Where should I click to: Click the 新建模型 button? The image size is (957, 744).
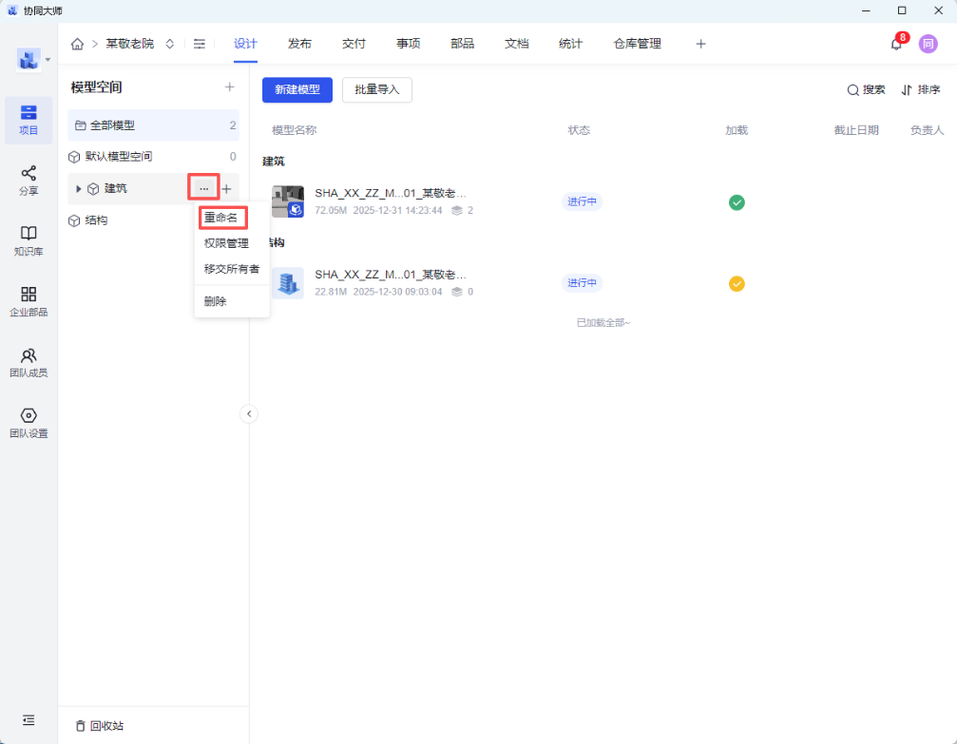[x=297, y=89]
